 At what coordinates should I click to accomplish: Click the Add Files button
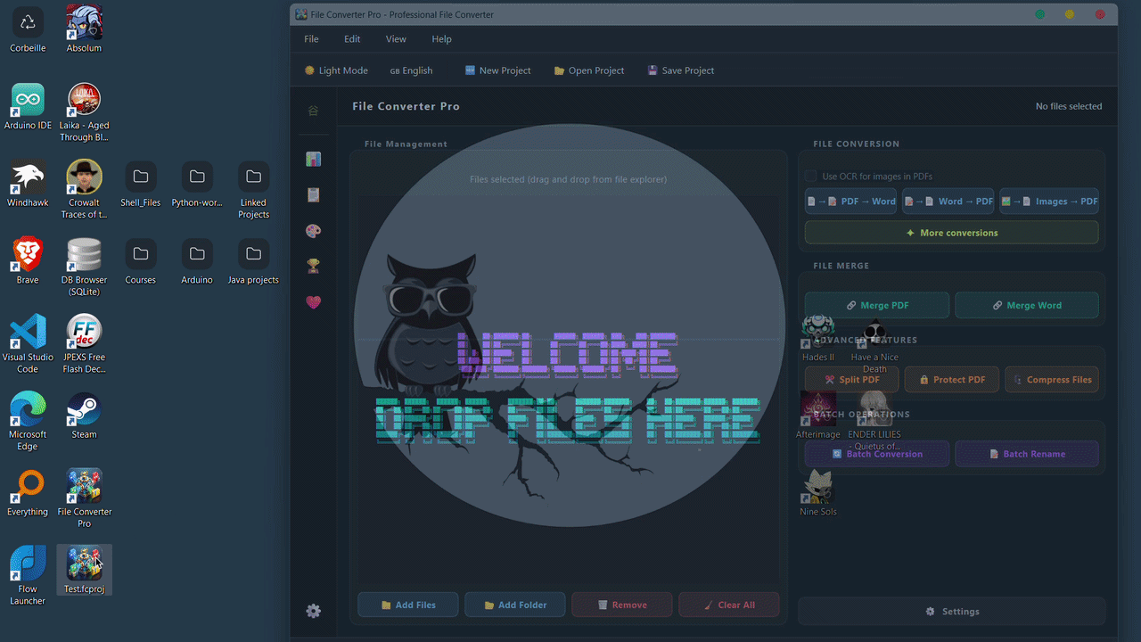tap(408, 605)
